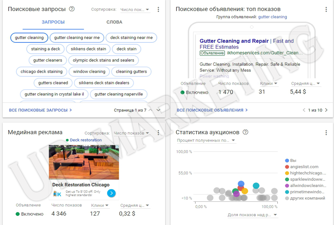Image resolution: width=334 pixels, height=225 pixels.
Task: Click blue arrow button on Deck Restoration ad
Action: pyautogui.click(x=111, y=193)
